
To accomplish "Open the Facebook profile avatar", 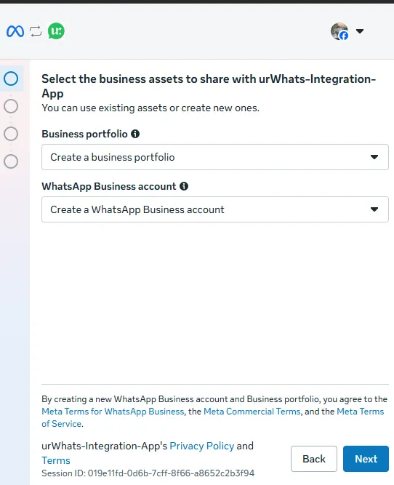I will coord(339,31).
